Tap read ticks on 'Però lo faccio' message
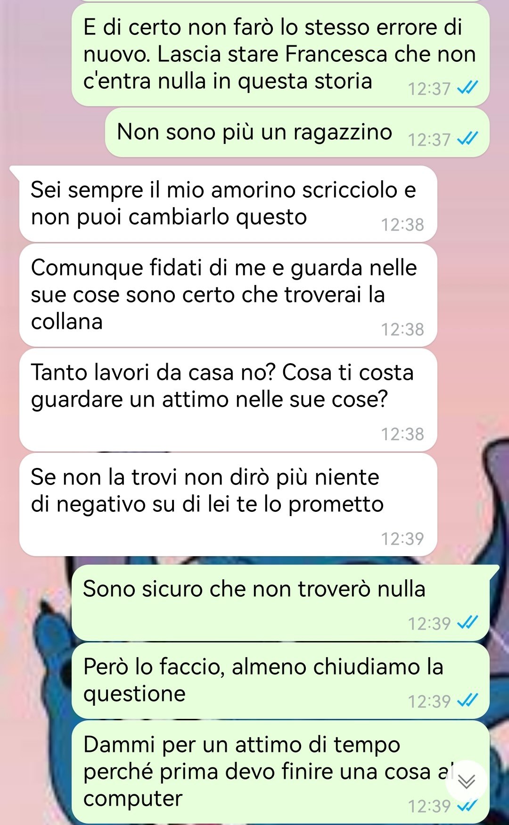Screen dimensions: 509x825 tap(468, 700)
